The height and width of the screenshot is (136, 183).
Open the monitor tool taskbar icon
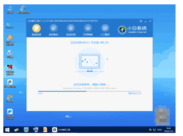point(26,130)
